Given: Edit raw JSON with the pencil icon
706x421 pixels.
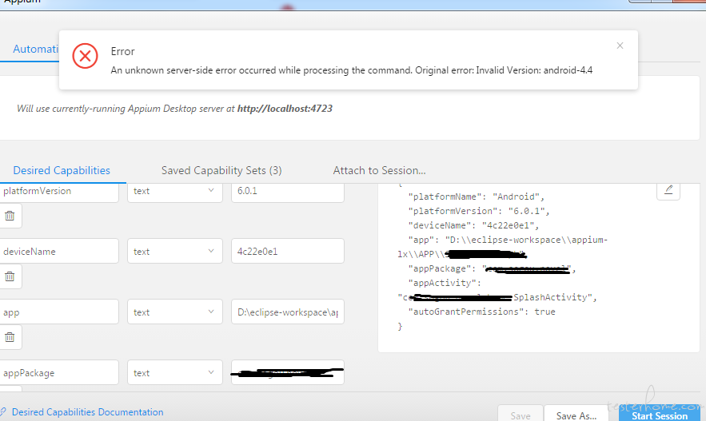Looking at the screenshot, I should 668,190.
